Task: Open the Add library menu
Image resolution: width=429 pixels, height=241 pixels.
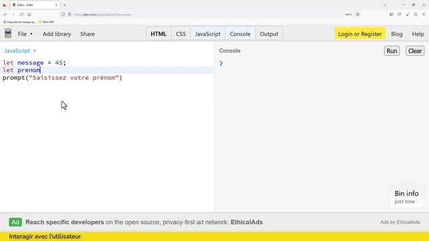Action: tap(56, 34)
